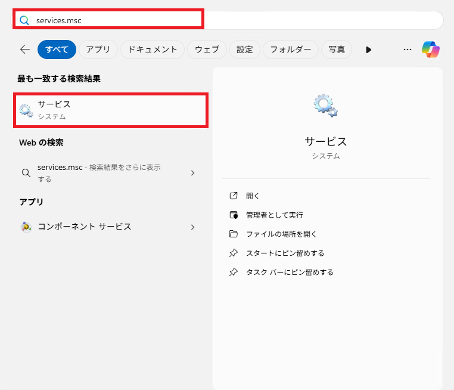This screenshot has height=390, width=454.
Task: Open the Copilot icon
Action: pyautogui.click(x=430, y=49)
